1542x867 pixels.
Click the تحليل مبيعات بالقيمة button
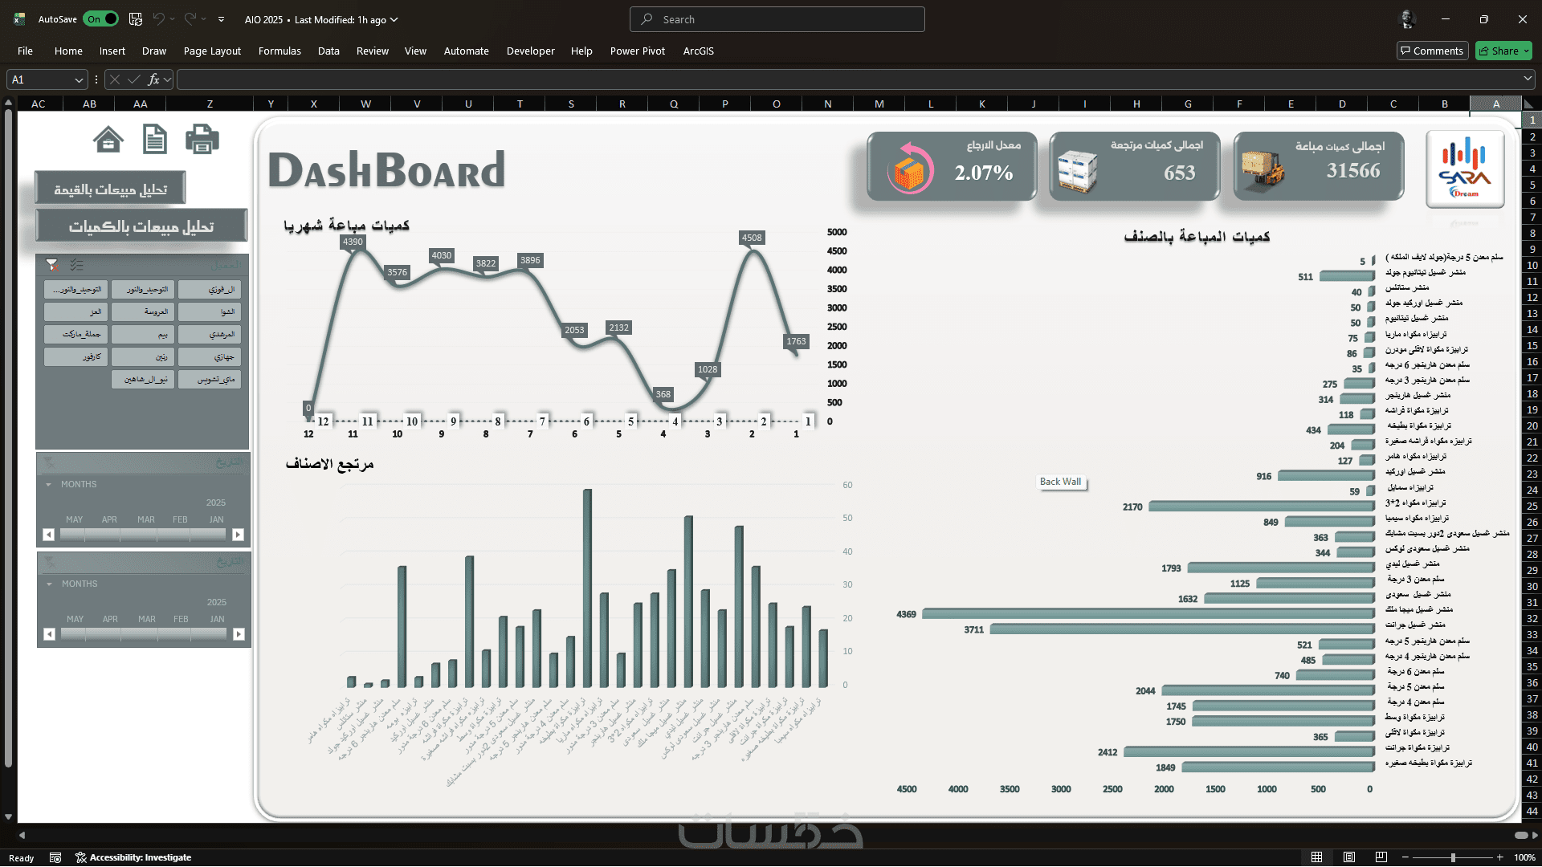click(x=111, y=189)
